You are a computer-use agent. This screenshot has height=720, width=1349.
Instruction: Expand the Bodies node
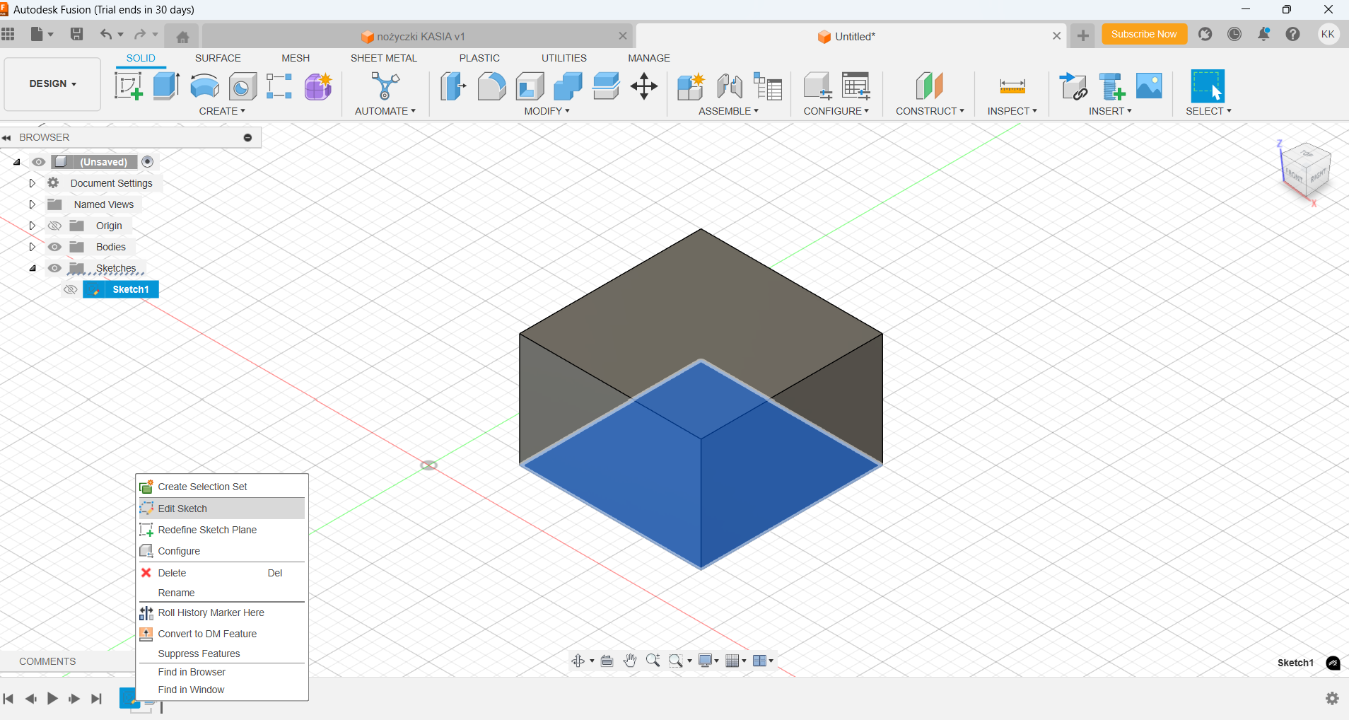[x=32, y=247]
